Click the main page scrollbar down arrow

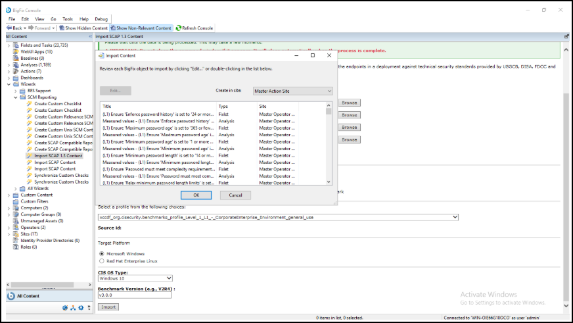point(566,306)
